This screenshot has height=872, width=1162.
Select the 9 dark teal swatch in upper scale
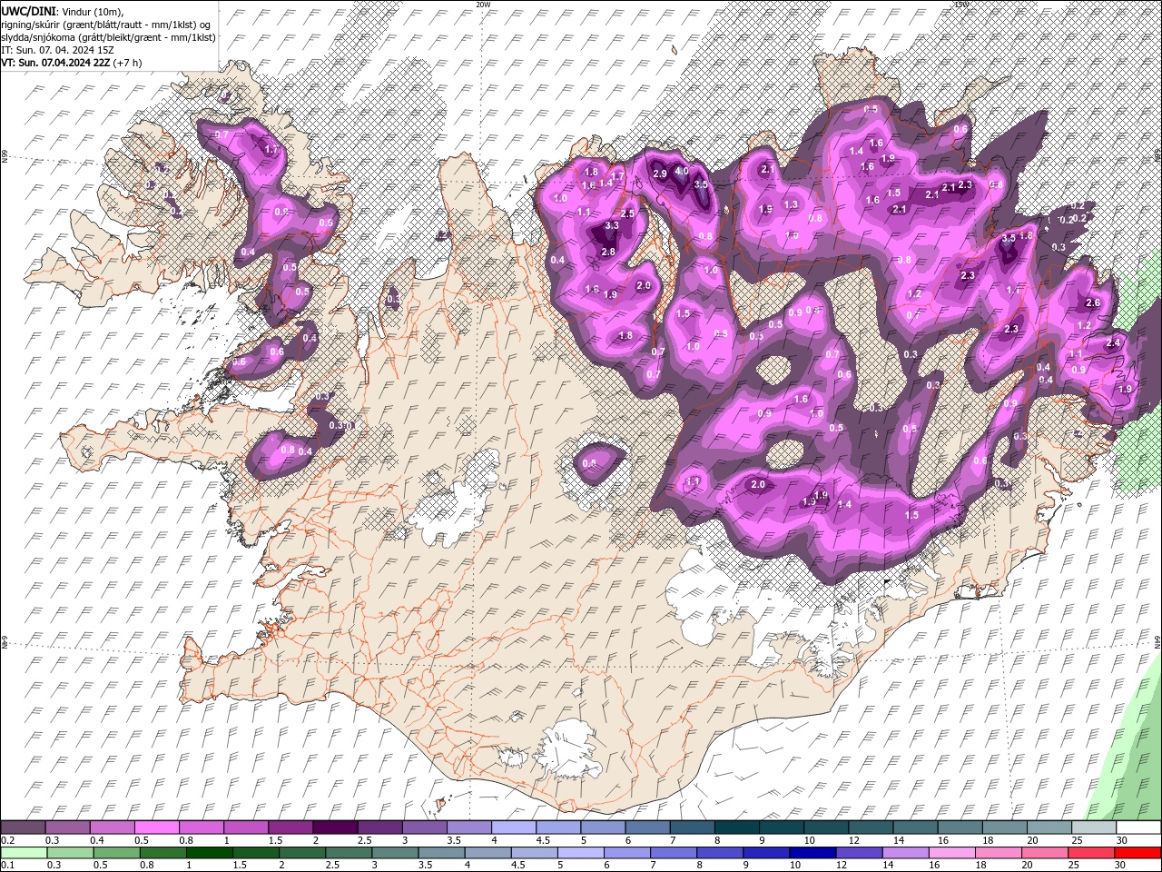pyautogui.click(x=782, y=827)
